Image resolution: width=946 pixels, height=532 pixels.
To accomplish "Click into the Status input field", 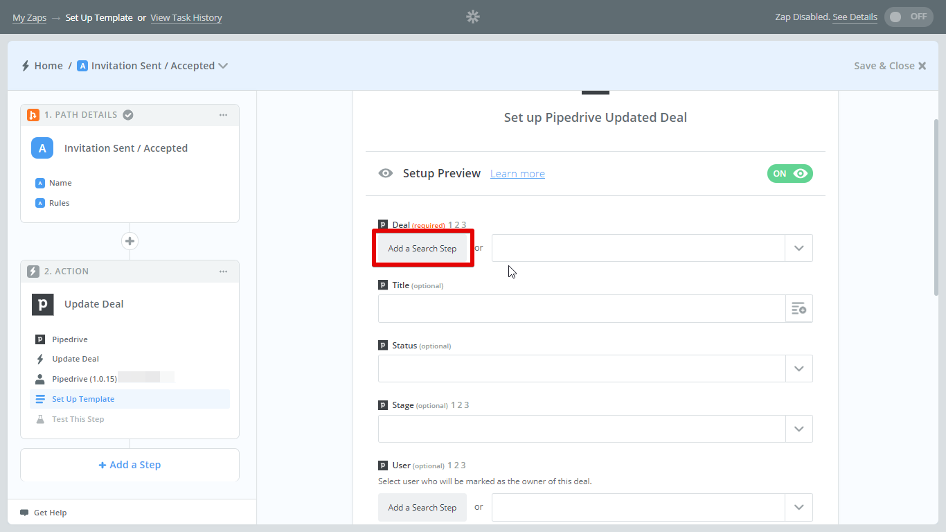I will [582, 369].
